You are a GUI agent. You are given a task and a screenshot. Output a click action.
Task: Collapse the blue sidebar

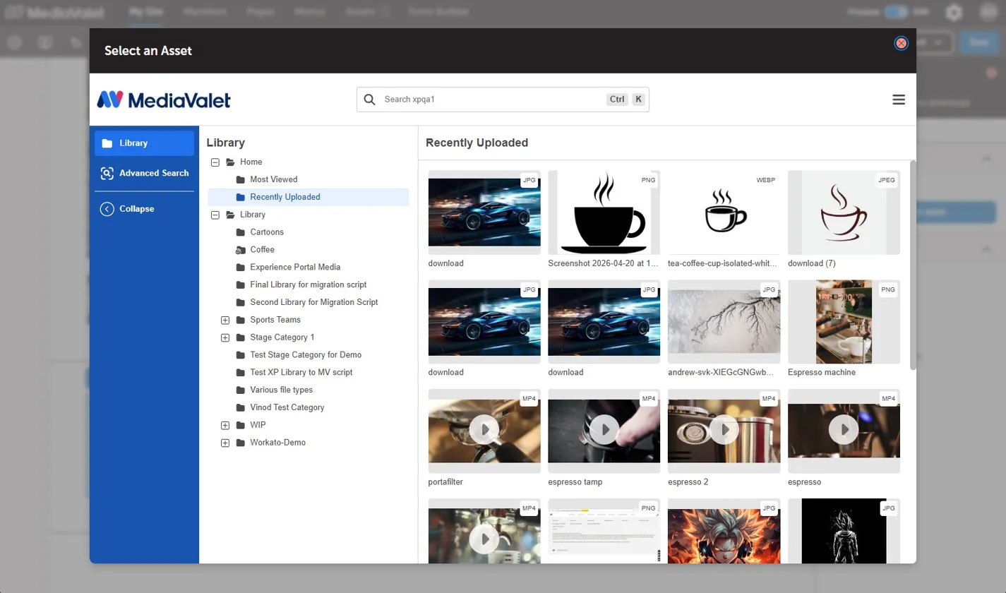click(144, 209)
